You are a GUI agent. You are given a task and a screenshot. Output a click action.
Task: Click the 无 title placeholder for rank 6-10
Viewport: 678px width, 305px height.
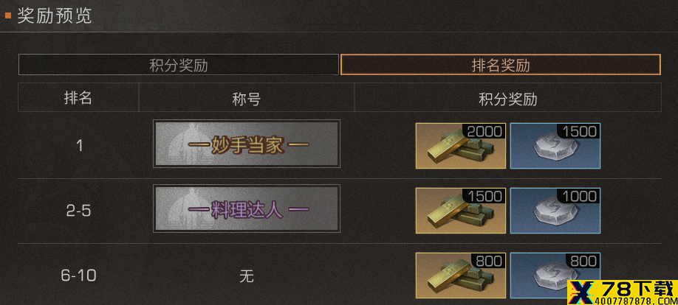coord(247,276)
